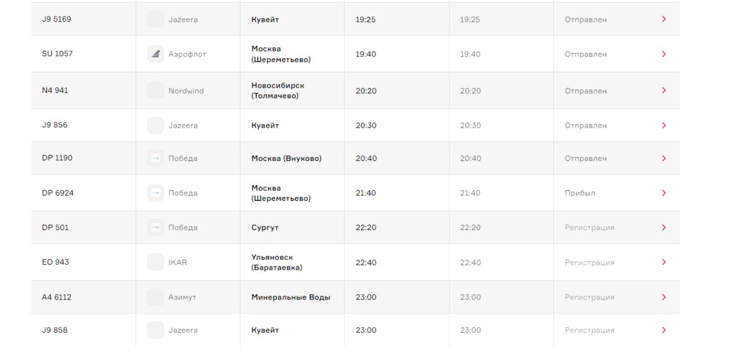
Task: Click destination Минеральные Воды
Action: click(x=291, y=297)
